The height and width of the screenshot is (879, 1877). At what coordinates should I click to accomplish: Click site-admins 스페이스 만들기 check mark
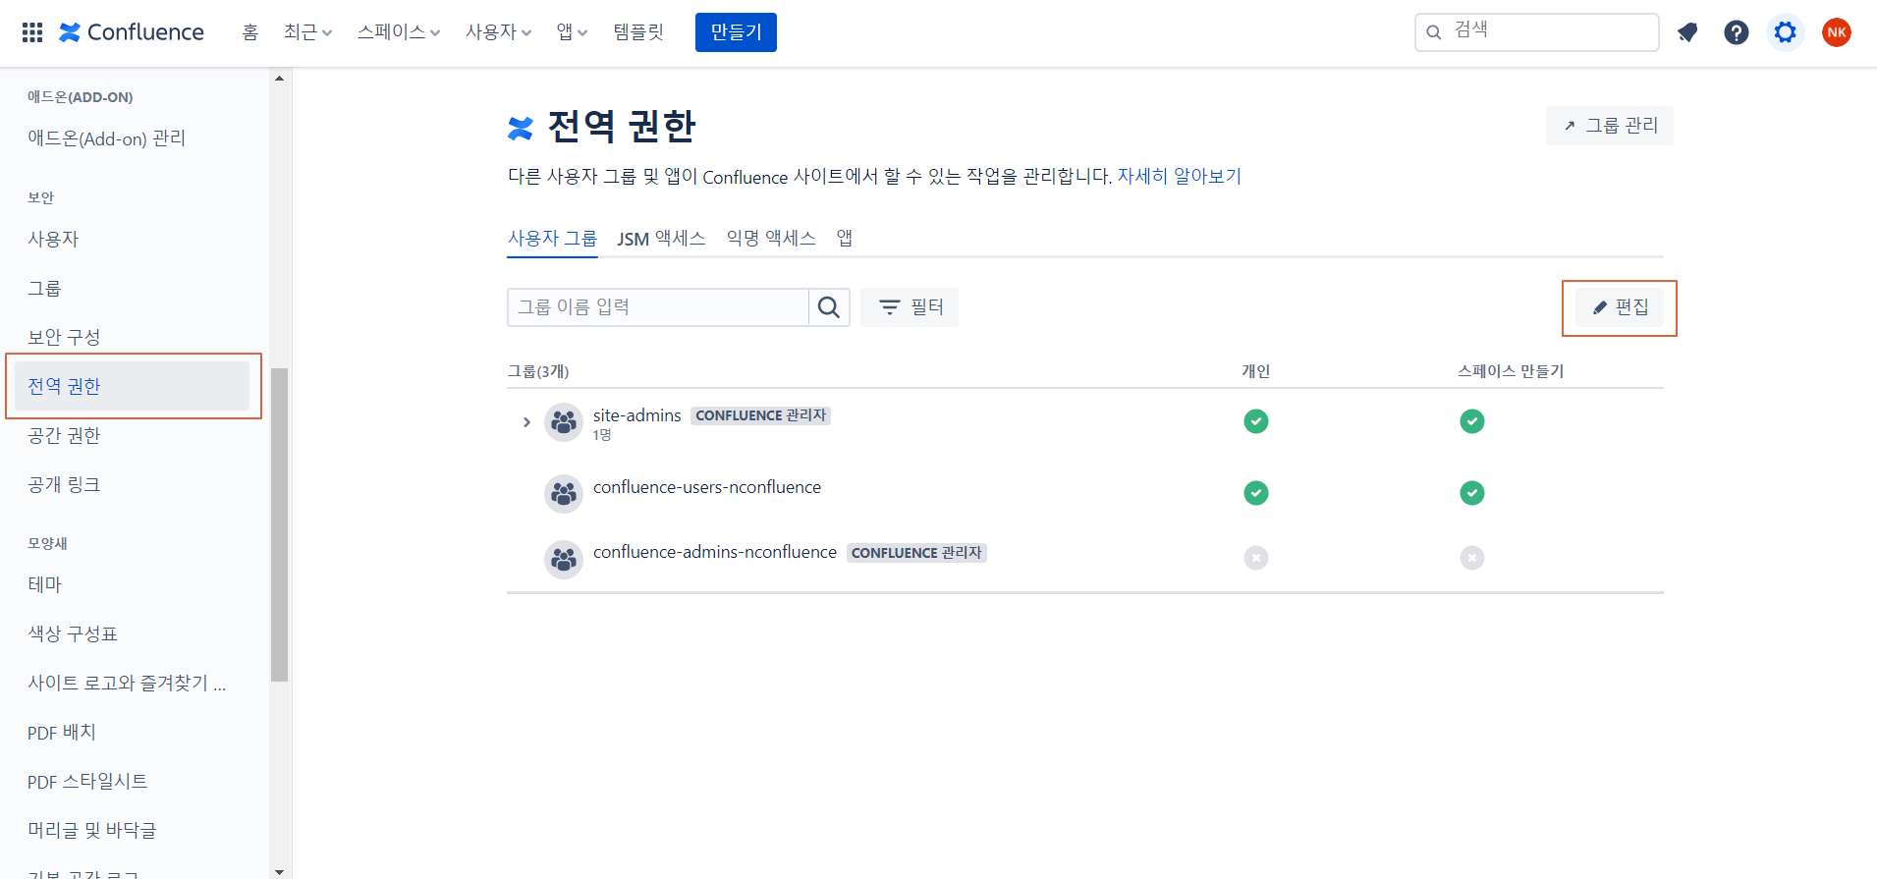tap(1472, 421)
